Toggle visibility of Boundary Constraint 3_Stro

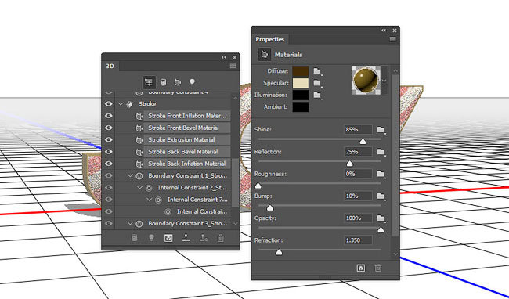pyautogui.click(x=108, y=223)
